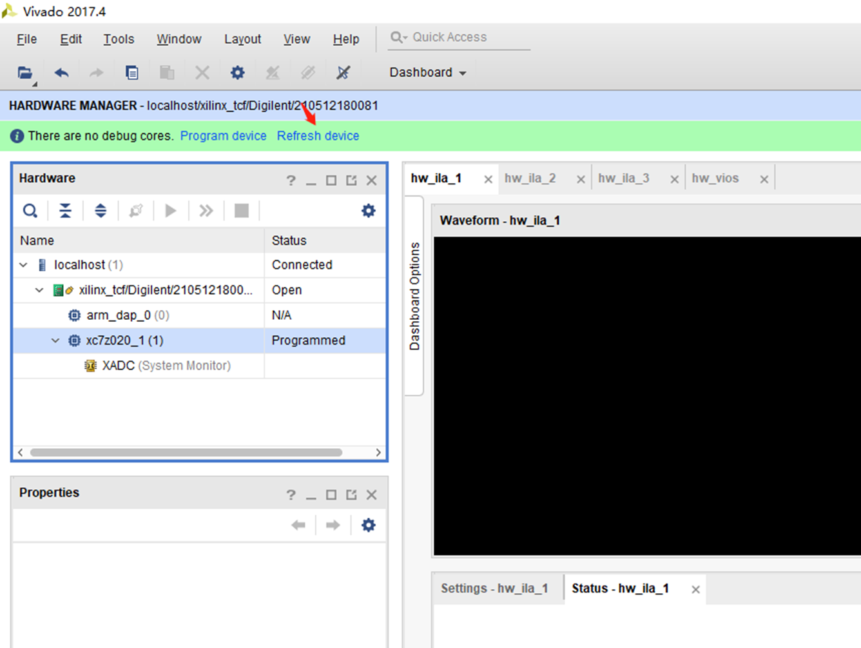Image resolution: width=861 pixels, height=648 pixels.
Task: Click Hardware scrollbar right arrow
Action: pyautogui.click(x=378, y=453)
